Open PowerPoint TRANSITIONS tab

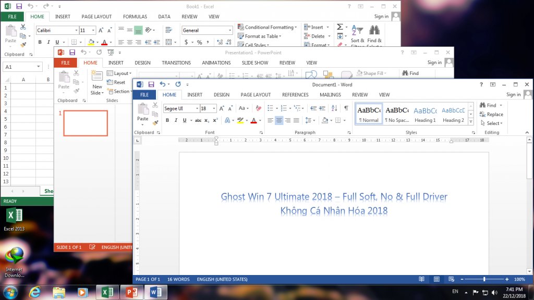176,63
